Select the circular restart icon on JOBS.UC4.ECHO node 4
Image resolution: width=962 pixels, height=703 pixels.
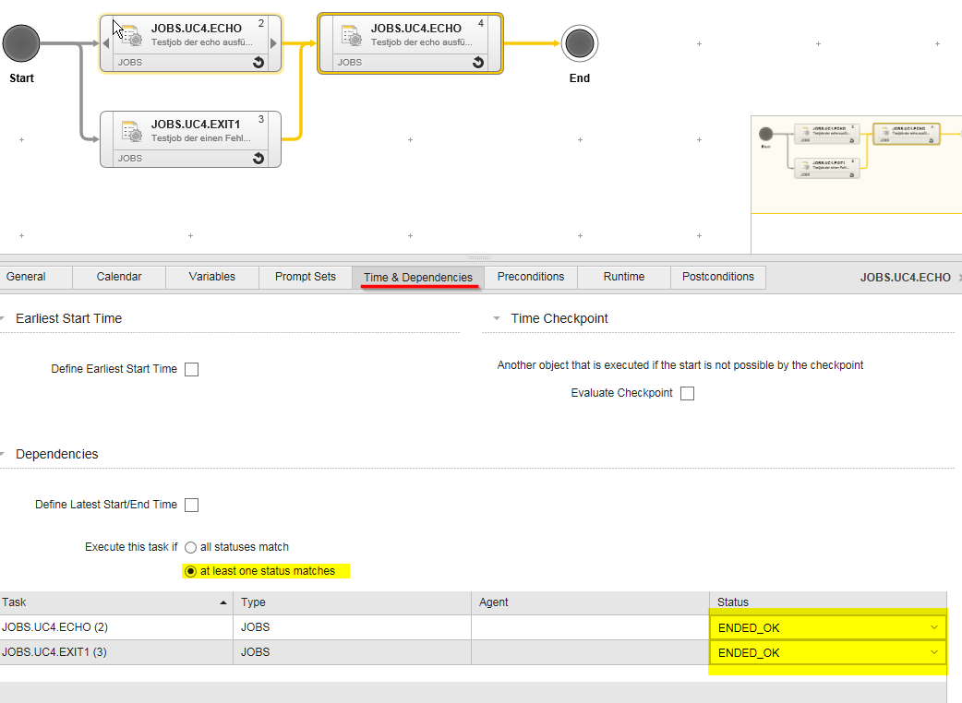click(x=477, y=62)
